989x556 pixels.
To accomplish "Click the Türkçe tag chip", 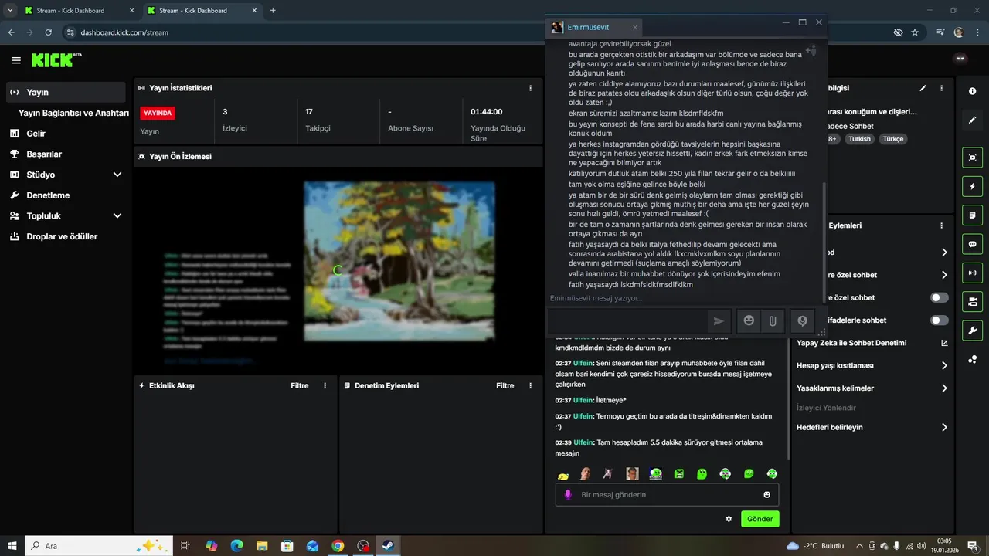I will [893, 139].
